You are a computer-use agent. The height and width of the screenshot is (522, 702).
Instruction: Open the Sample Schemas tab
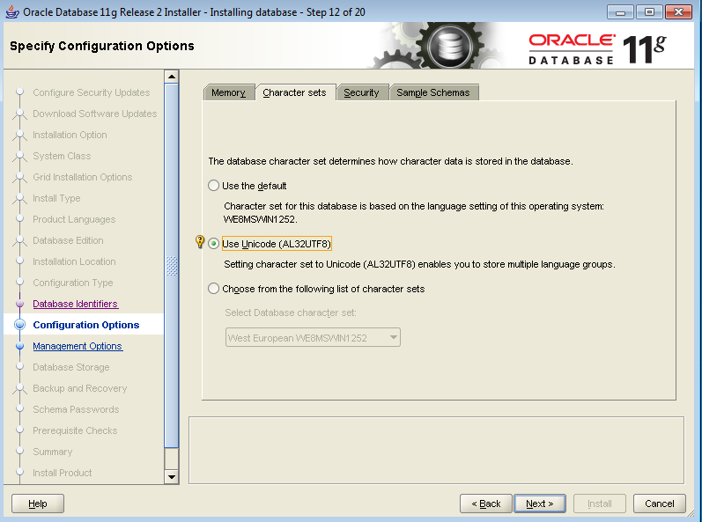(433, 92)
